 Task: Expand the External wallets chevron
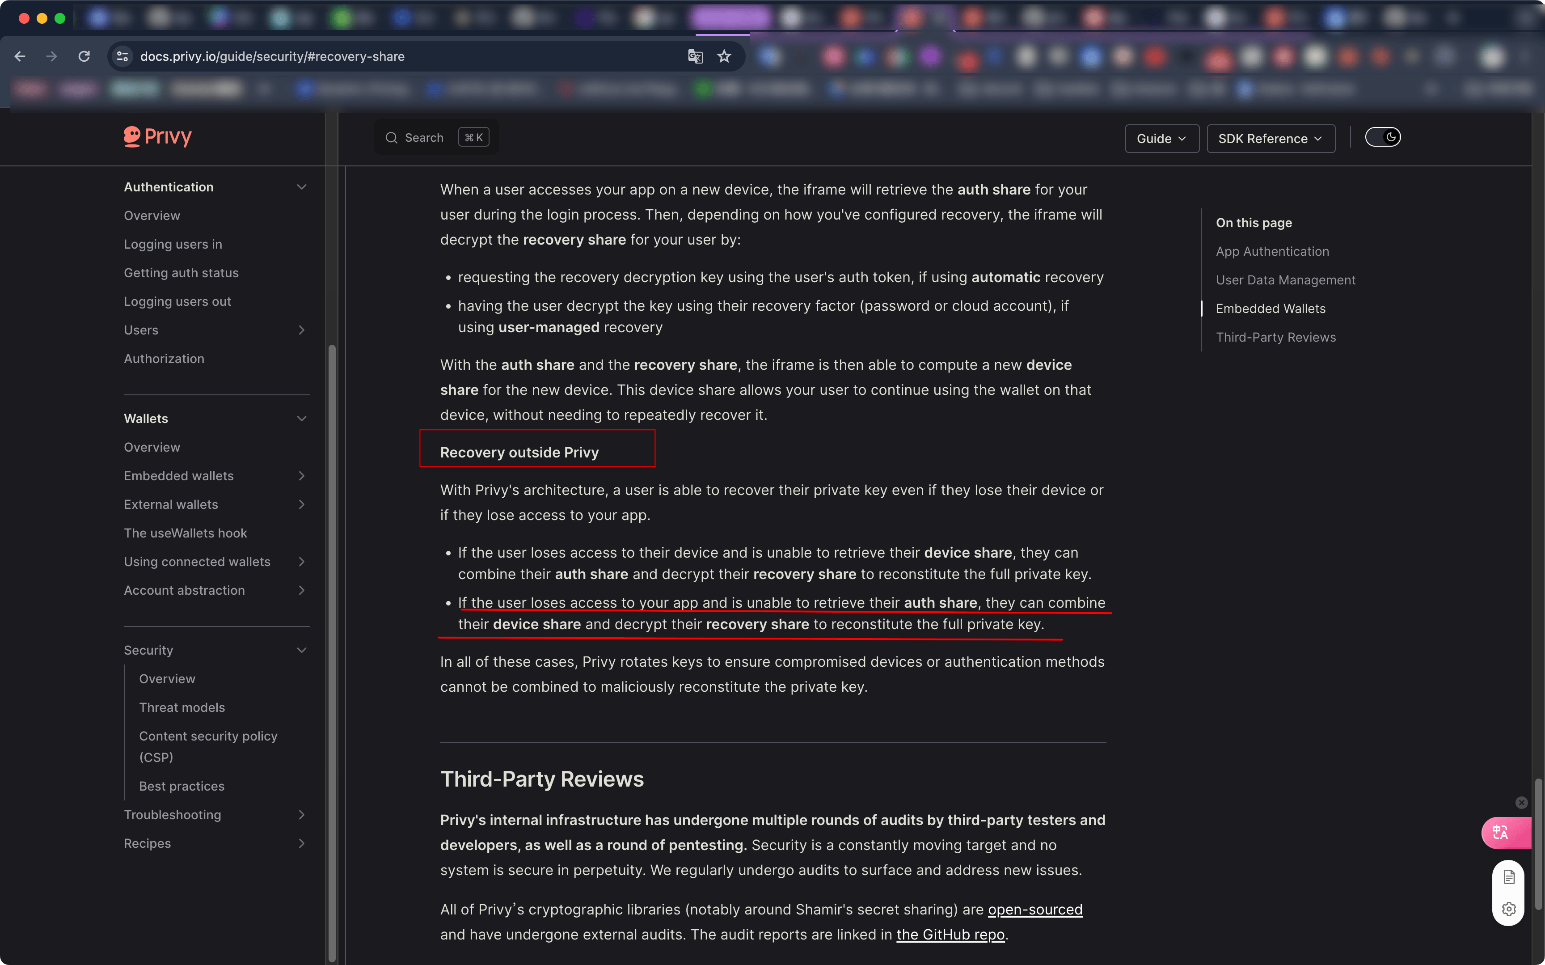(302, 505)
